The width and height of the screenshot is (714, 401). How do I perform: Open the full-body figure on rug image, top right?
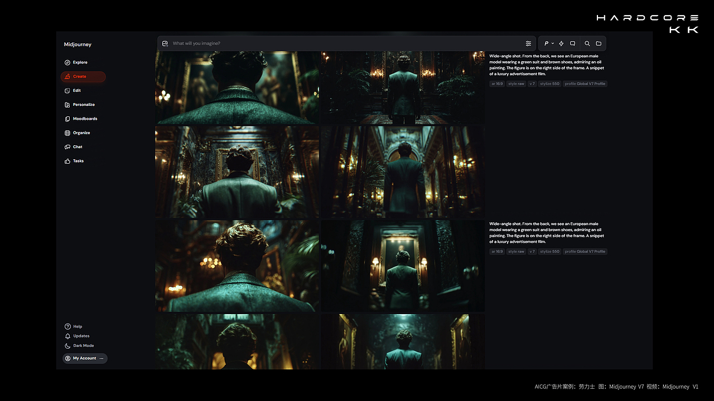[402, 87]
